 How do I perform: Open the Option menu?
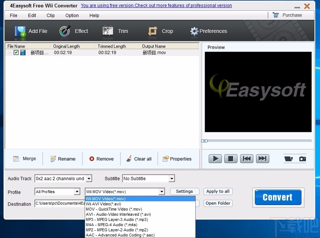point(72,15)
